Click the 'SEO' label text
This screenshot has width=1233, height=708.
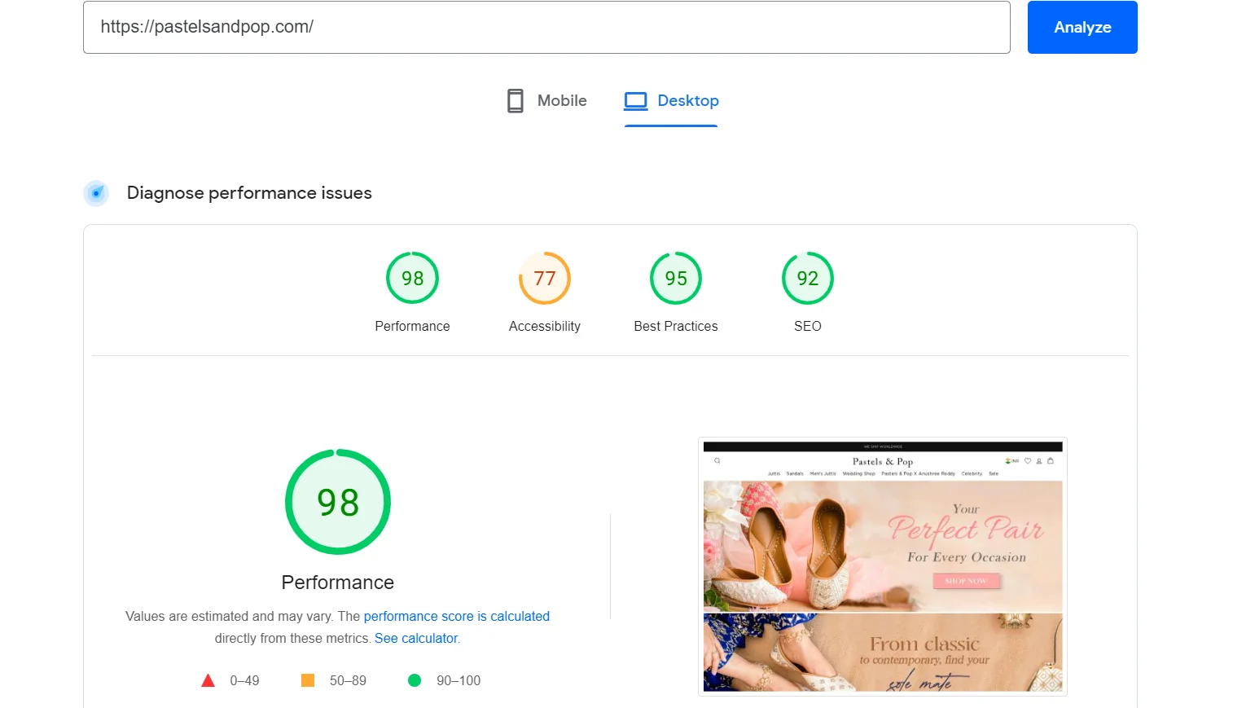coord(808,326)
